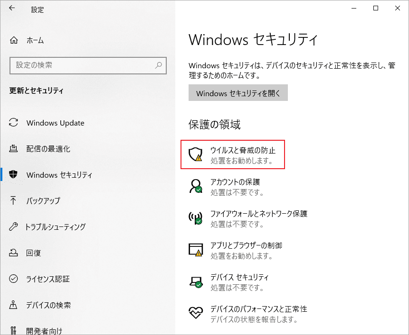Go back using the arrow icon
409x335 pixels.
click(12, 8)
